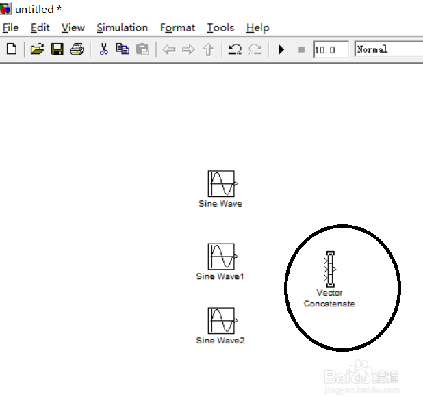The image size is (423, 405).
Task: Open the Normal simulation mode dropdown
Action: tap(389, 49)
